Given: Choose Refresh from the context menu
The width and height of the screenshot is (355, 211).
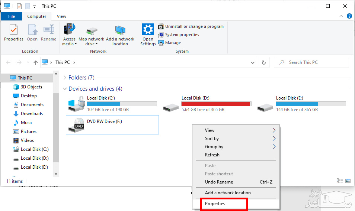Looking at the screenshot, I should (x=212, y=155).
